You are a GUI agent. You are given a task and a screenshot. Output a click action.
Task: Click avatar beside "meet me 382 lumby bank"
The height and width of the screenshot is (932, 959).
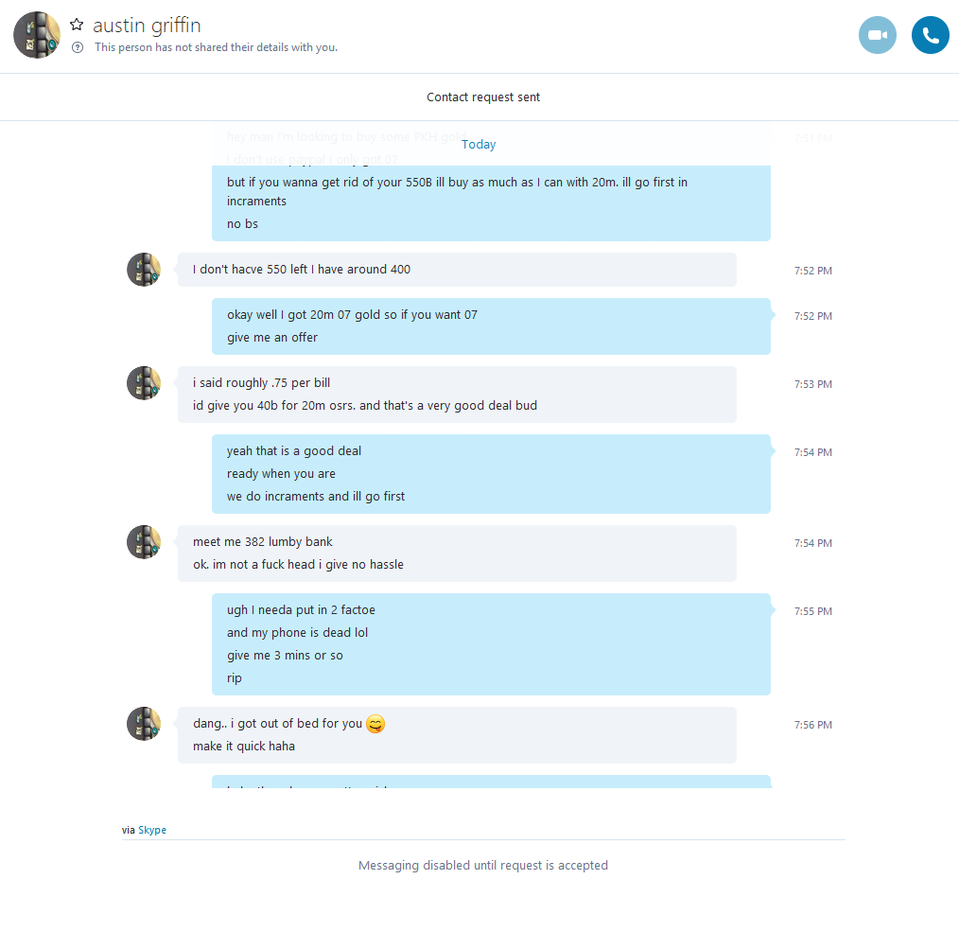click(144, 541)
